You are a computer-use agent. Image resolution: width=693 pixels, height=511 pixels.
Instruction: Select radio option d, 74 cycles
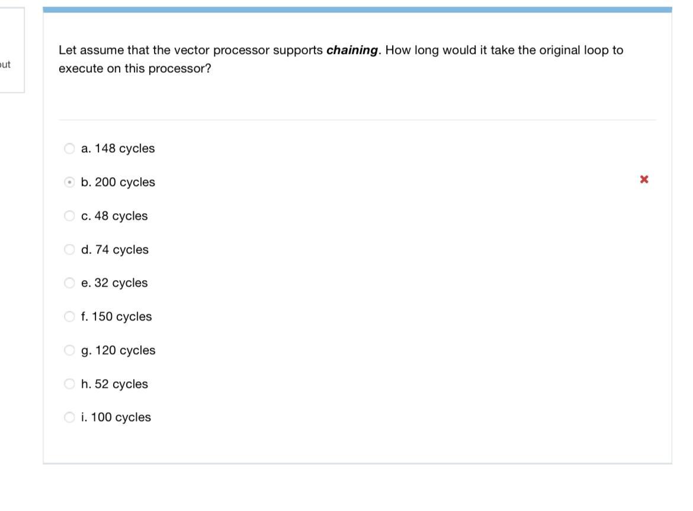[69, 249]
